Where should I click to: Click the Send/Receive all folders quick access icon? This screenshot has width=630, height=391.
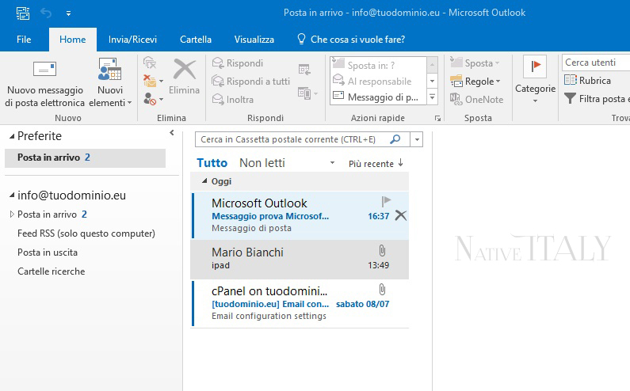(x=23, y=13)
